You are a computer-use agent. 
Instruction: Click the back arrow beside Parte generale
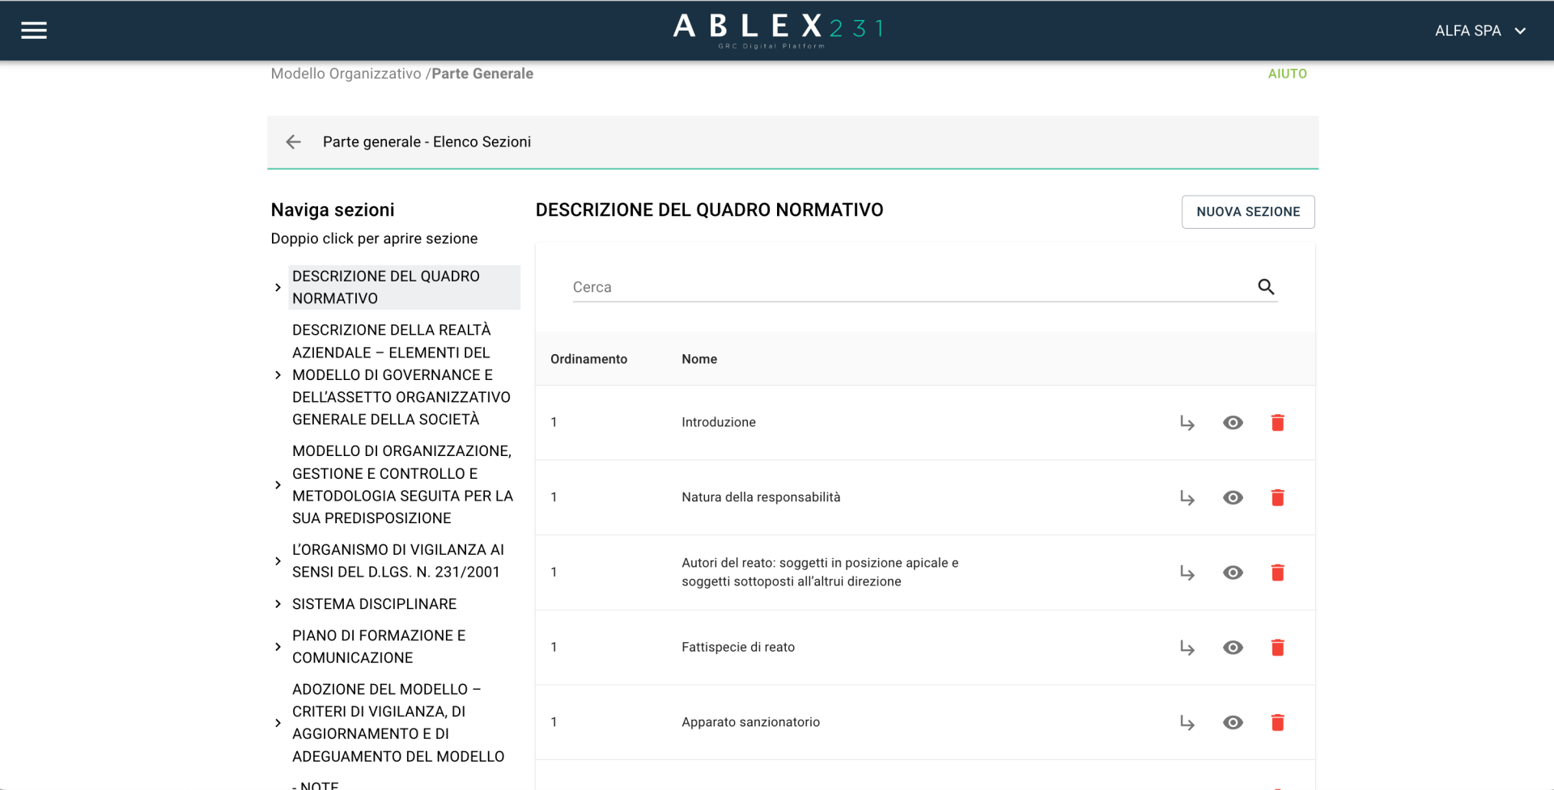(x=293, y=142)
